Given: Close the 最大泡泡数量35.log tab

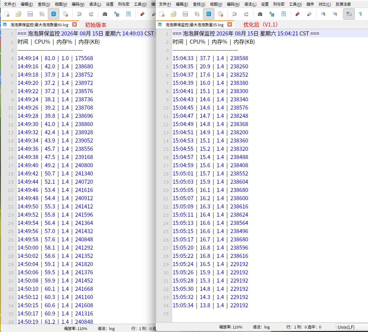Looking at the screenshot, I should point(230,24).
